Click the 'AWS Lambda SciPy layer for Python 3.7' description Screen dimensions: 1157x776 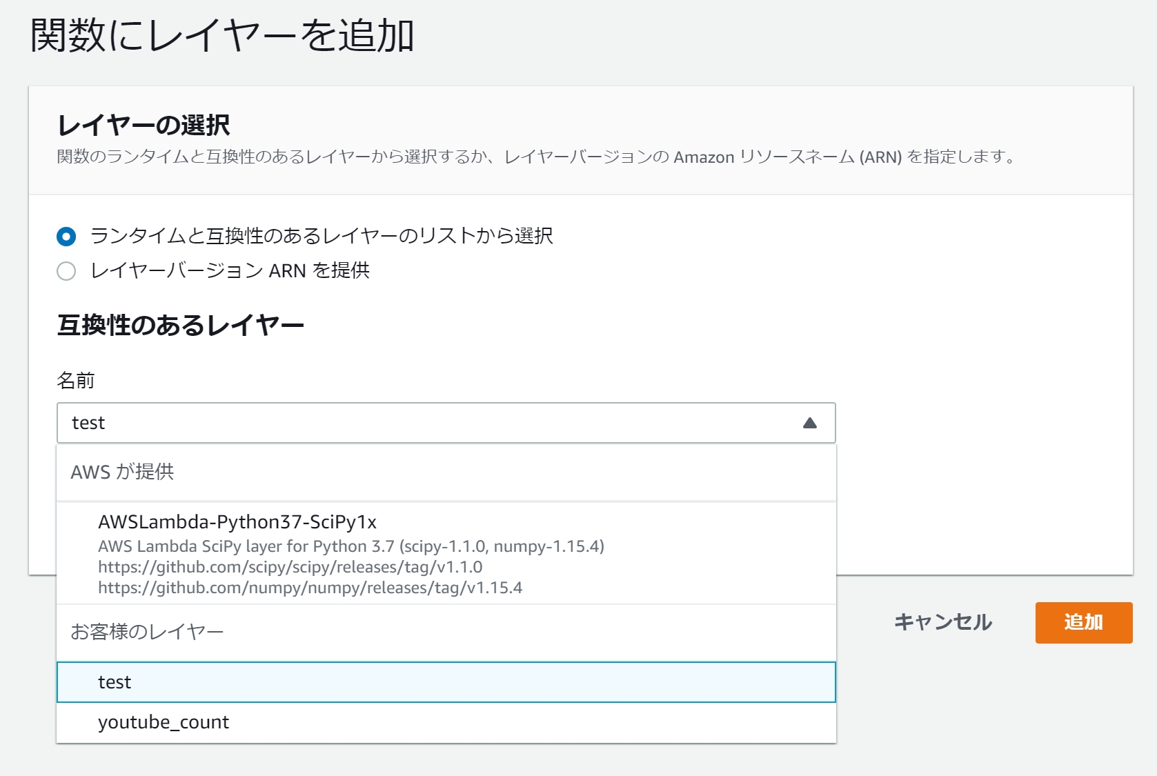351,546
